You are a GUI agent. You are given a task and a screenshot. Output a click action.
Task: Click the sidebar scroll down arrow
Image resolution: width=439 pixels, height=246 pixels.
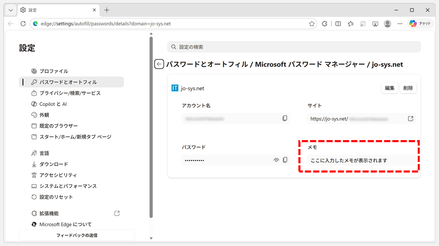click(151, 238)
